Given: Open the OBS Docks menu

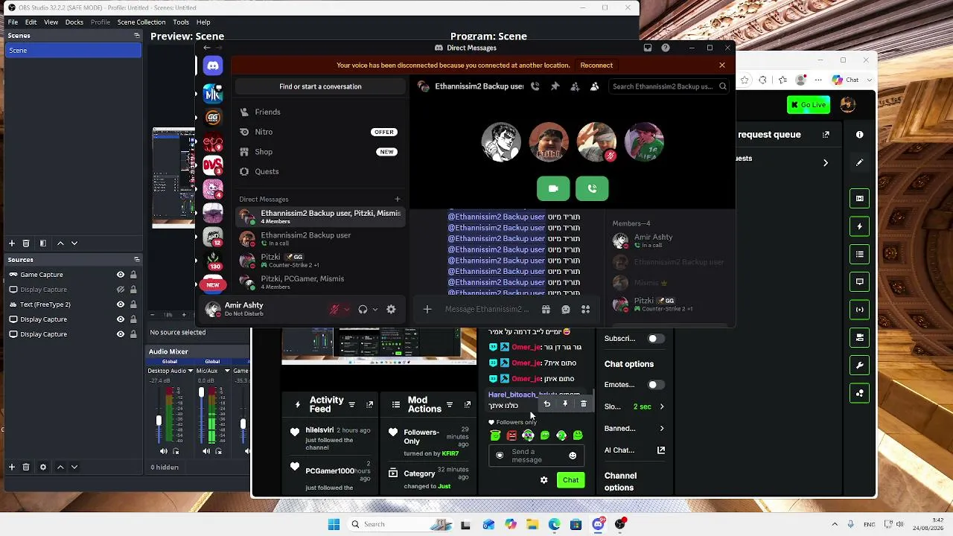Looking at the screenshot, I should pos(74,22).
